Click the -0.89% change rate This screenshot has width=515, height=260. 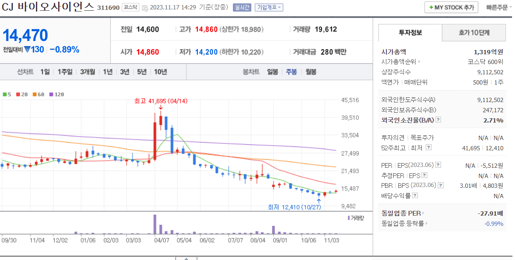pyautogui.click(x=64, y=50)
